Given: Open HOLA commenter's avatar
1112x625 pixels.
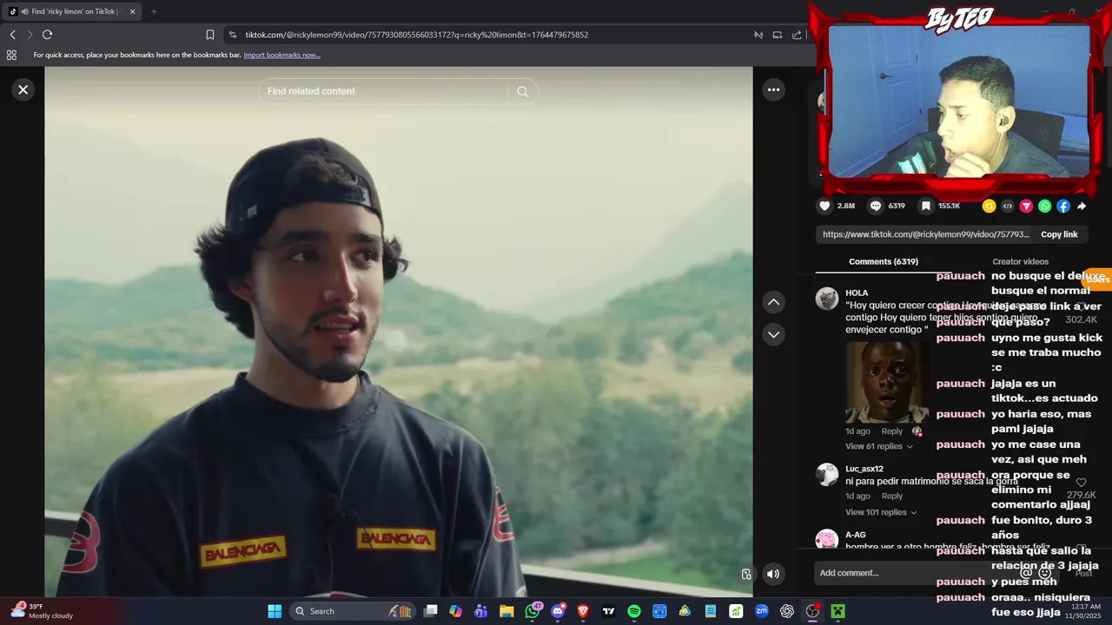Looking at the screenshot, I should [827, 299].
